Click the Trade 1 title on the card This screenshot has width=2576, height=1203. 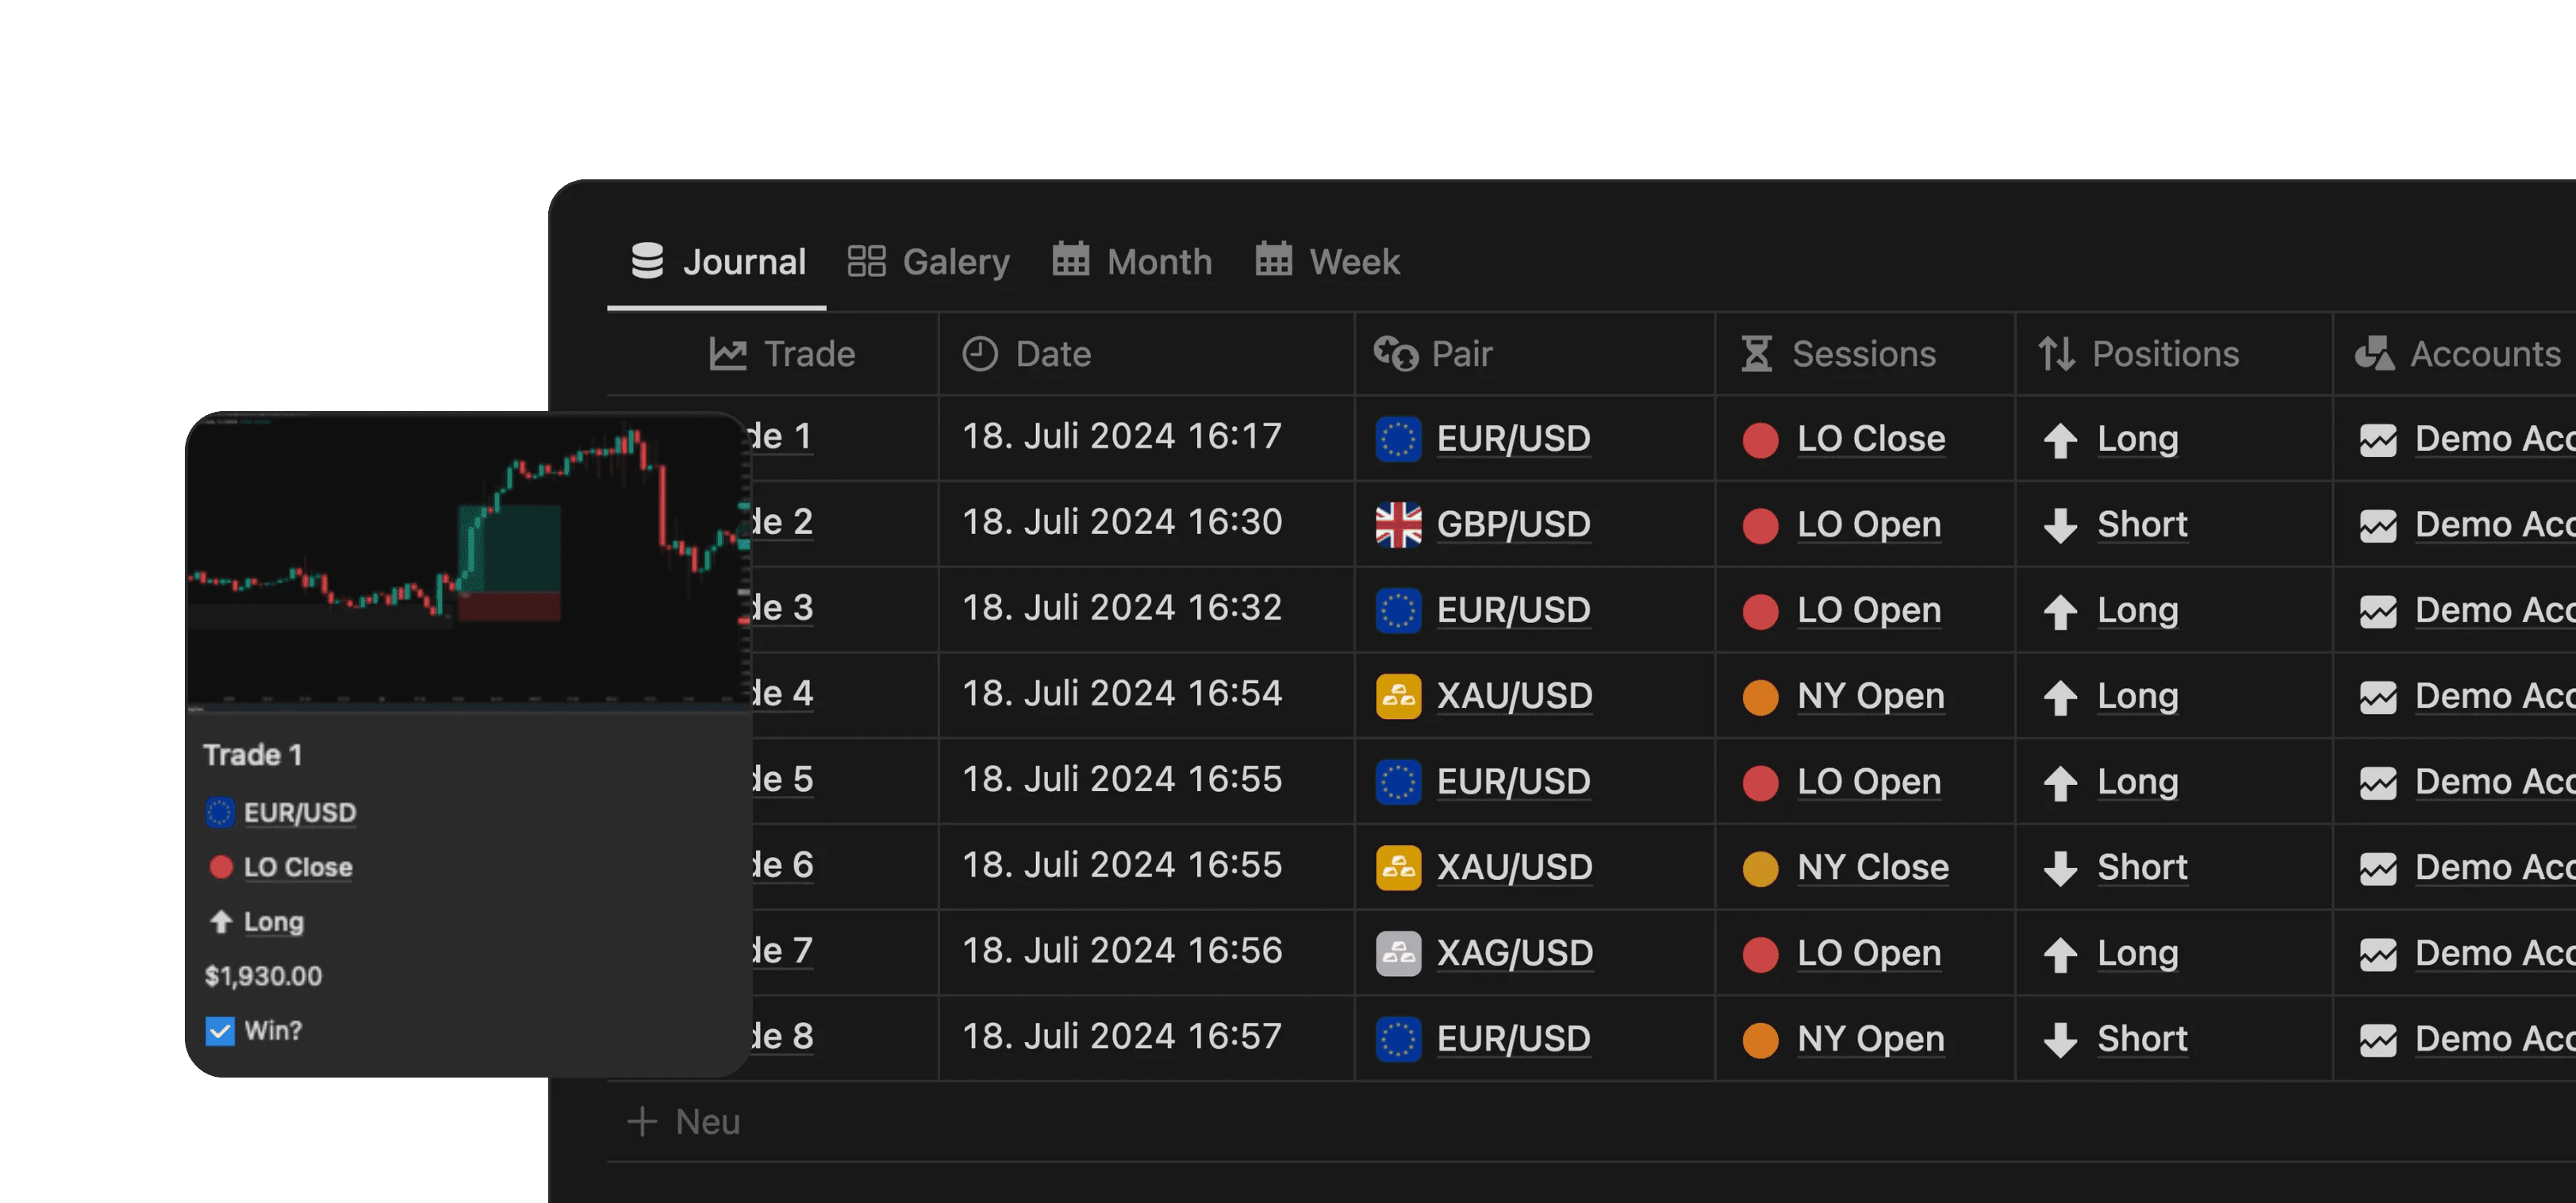252,755
